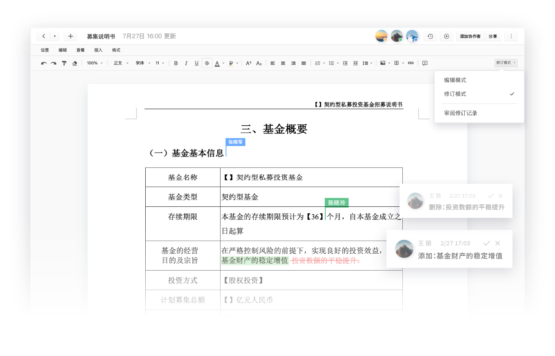The image size is (555, 356).
Task: Select 编辑模式 from the mode menu
Action: (454, 80)
